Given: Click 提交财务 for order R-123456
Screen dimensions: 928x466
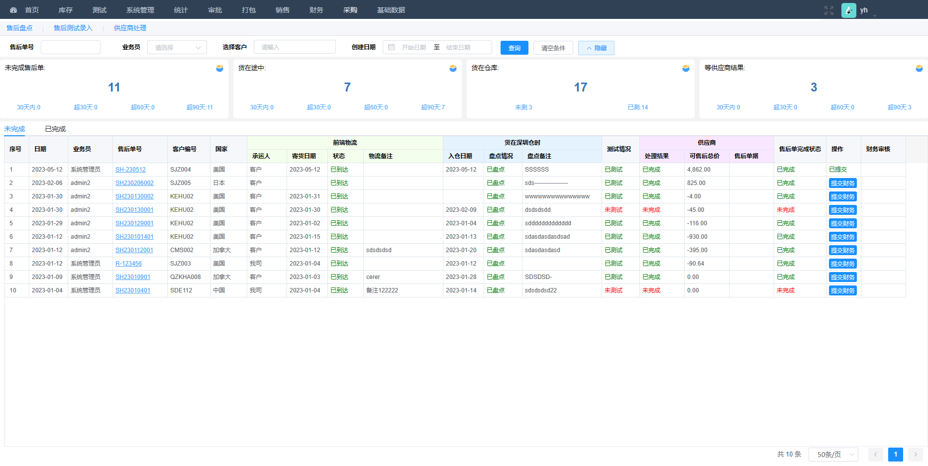Looking at the screenshot, I should (842, 264).
